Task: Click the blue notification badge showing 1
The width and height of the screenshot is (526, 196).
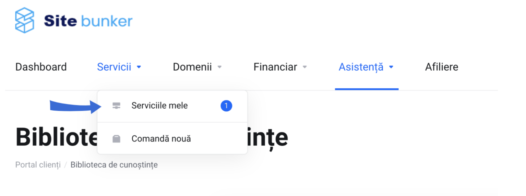Action: point(226,106)
